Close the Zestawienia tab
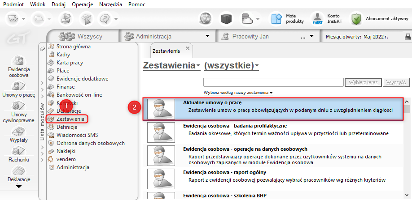 [x=187, y=48]
